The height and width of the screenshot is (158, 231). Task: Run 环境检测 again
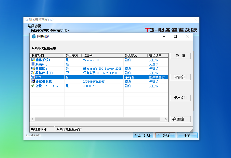(x=181, y=77)
